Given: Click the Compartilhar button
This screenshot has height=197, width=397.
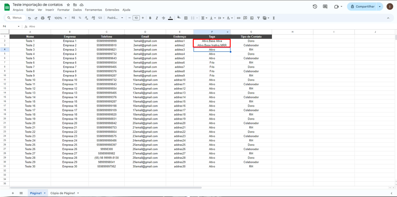Looking at the screenshot, I should click(x=362, y=6).
